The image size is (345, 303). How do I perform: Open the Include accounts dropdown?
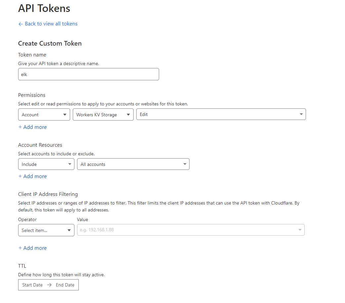point(46,164)
